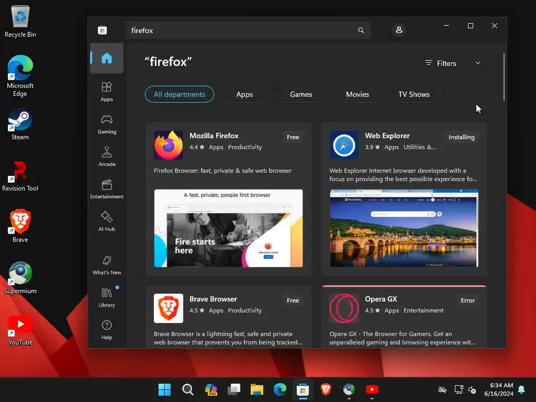The height and width of the screenshot is (402, 536).
Task: Click the Error status on Opera GX
Action: pyautogui.click(x=467, y=300)
